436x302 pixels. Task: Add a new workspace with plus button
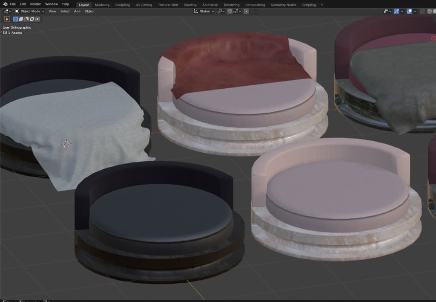coord(322,5)
